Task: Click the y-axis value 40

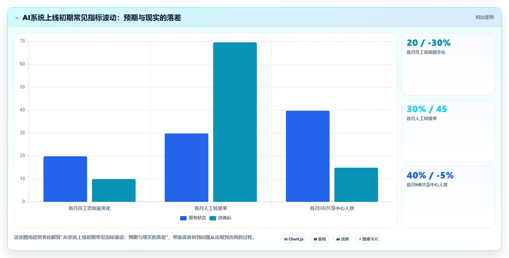Action: click(22, 110)
